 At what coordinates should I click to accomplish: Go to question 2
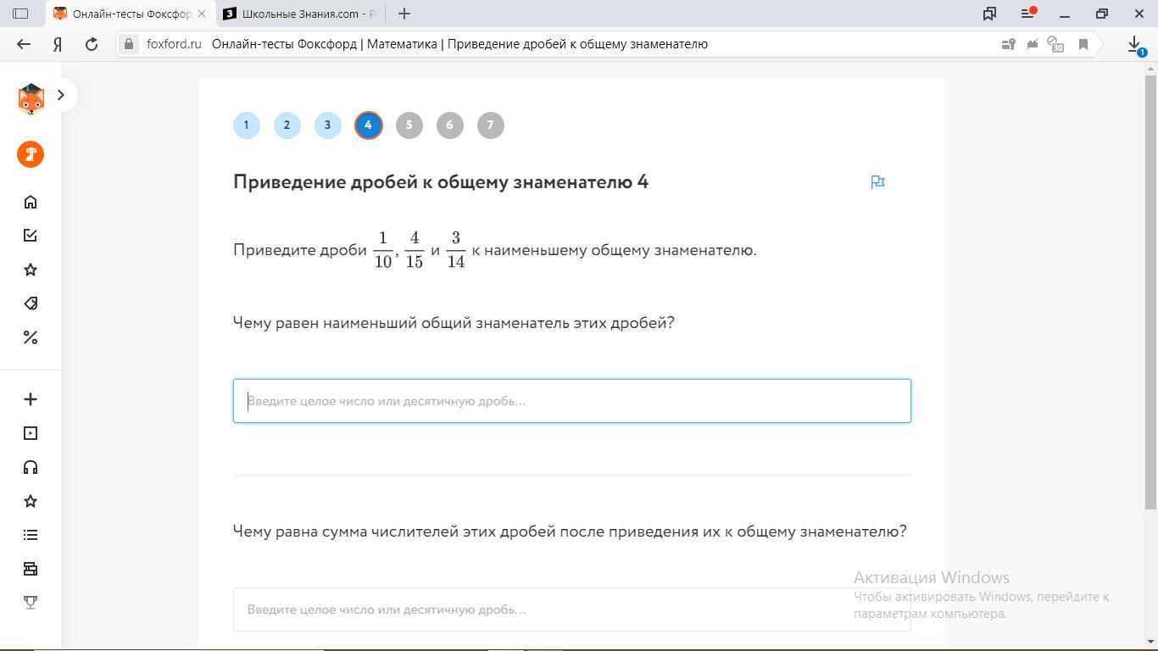287,125
